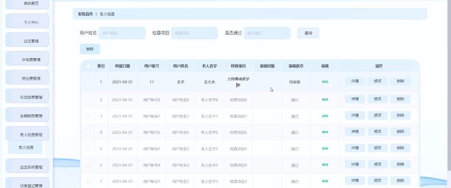
Task: Focus the 用户姓名 search field
Action: pyautogui.click(x=122, y=33)
